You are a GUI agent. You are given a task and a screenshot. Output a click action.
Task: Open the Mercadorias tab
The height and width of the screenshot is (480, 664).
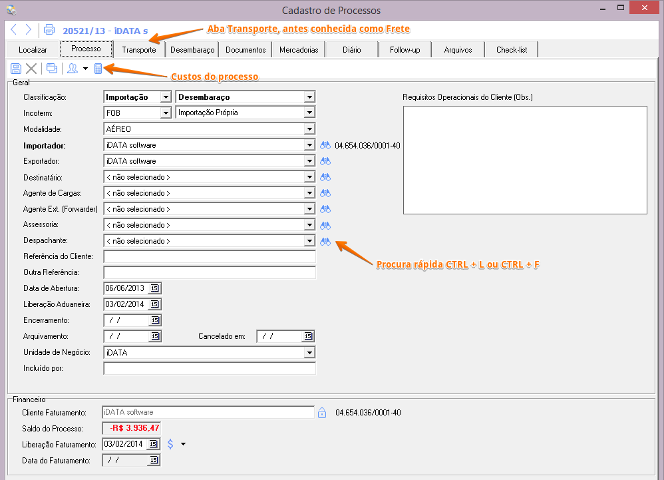click(x=299, y=50)
